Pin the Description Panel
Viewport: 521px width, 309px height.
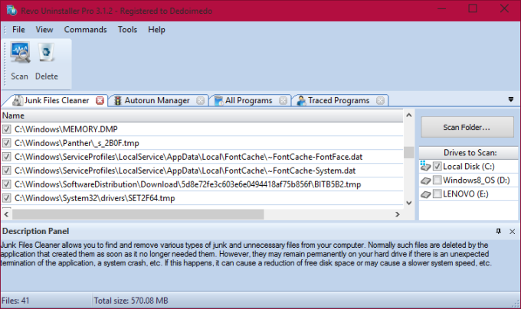pyautogui.click(x=499, y=231)
